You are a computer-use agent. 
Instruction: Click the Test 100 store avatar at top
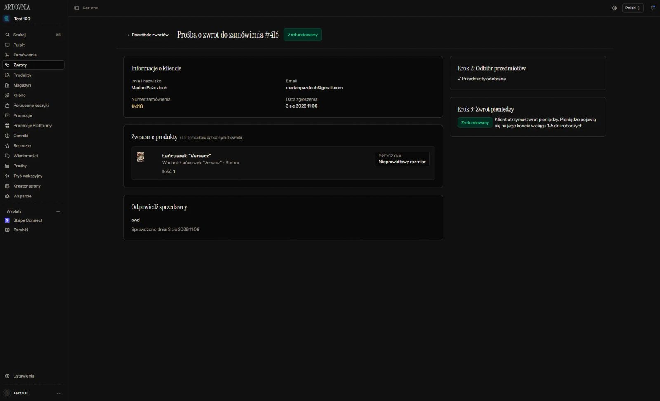[x=7, y=19]
